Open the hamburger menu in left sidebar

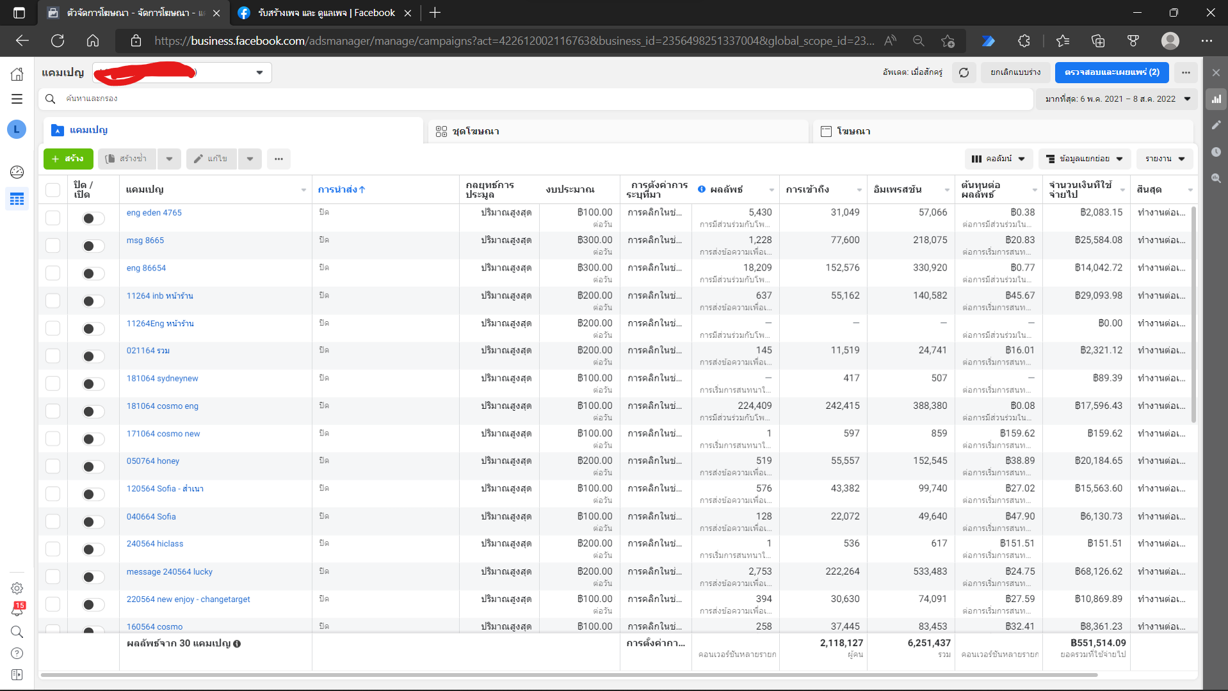coord(17,99)
